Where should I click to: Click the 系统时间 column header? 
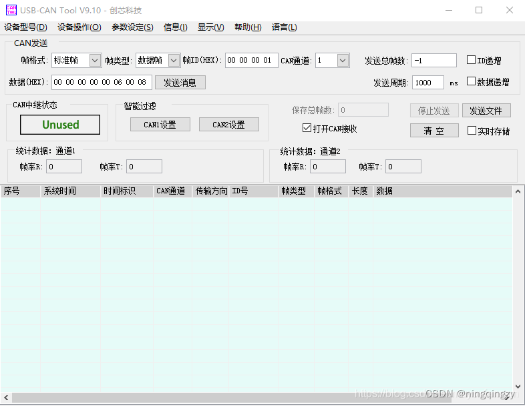(x=71, y=191)
